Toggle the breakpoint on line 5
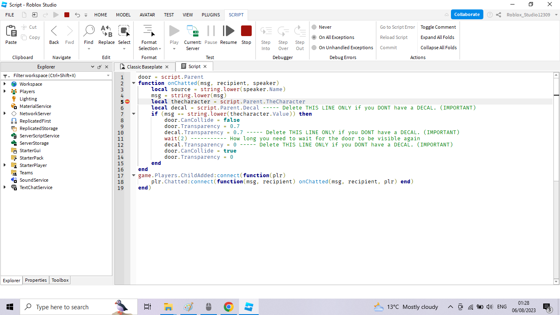 pyautogui.click(x=127, y=102)
